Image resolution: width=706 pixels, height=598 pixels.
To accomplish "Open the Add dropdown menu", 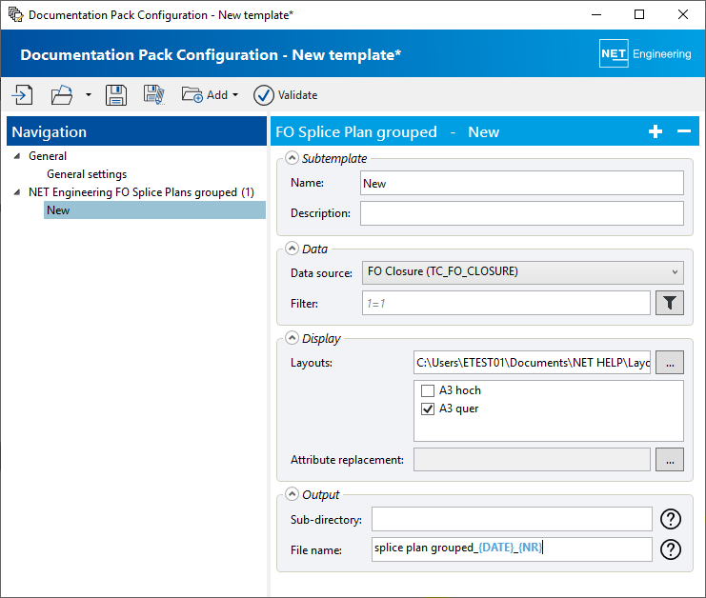I will point(210,95).
